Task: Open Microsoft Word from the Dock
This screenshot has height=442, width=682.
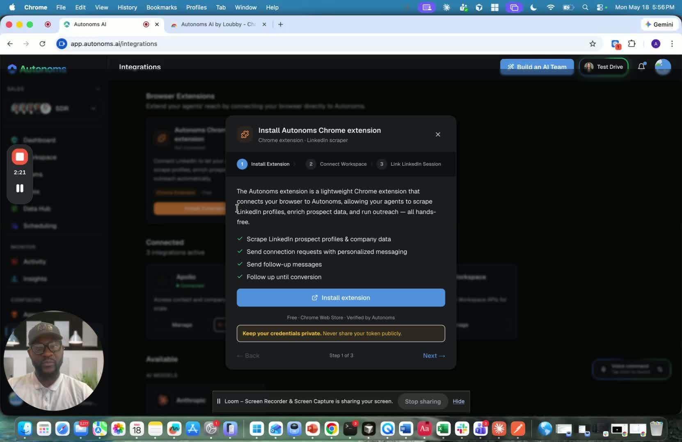Action: 406,429
